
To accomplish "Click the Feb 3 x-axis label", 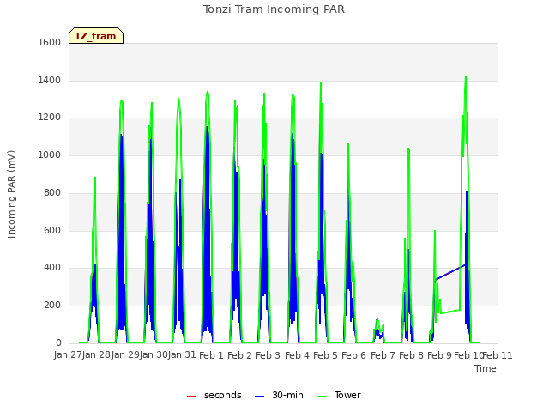I will pyautogui.click(x=268, y=355).
